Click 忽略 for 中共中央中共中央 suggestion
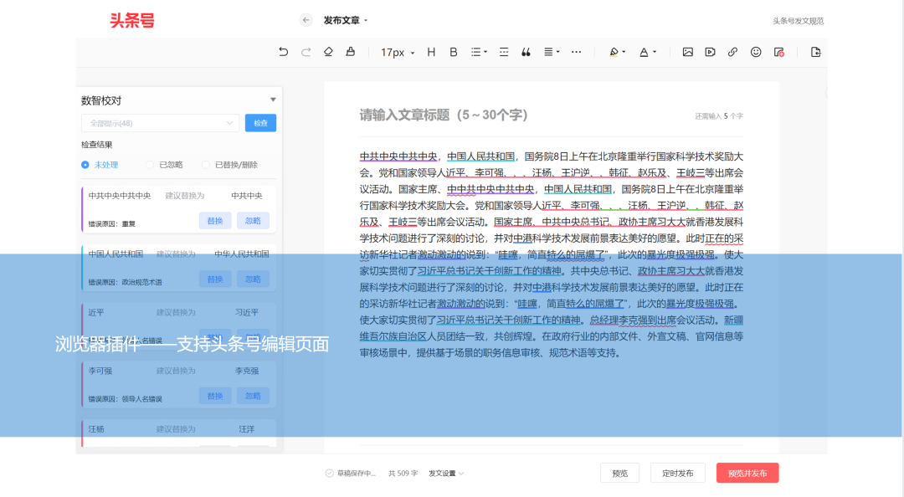Screen dimensions: 904x497 coord(253,221)
